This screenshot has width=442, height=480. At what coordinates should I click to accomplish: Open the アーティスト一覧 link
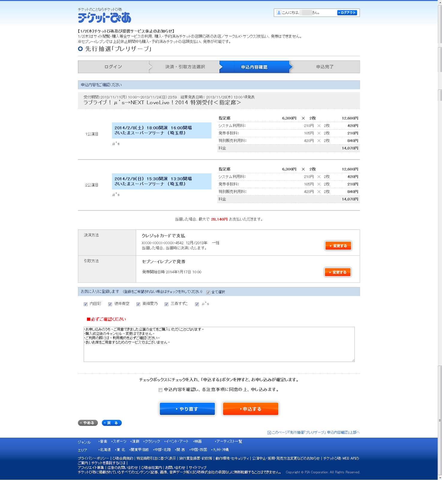pyautogui.click(x=228, y=442)
